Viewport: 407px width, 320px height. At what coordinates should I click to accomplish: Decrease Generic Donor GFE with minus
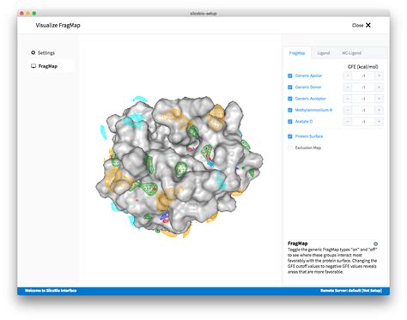pos(348,88)
